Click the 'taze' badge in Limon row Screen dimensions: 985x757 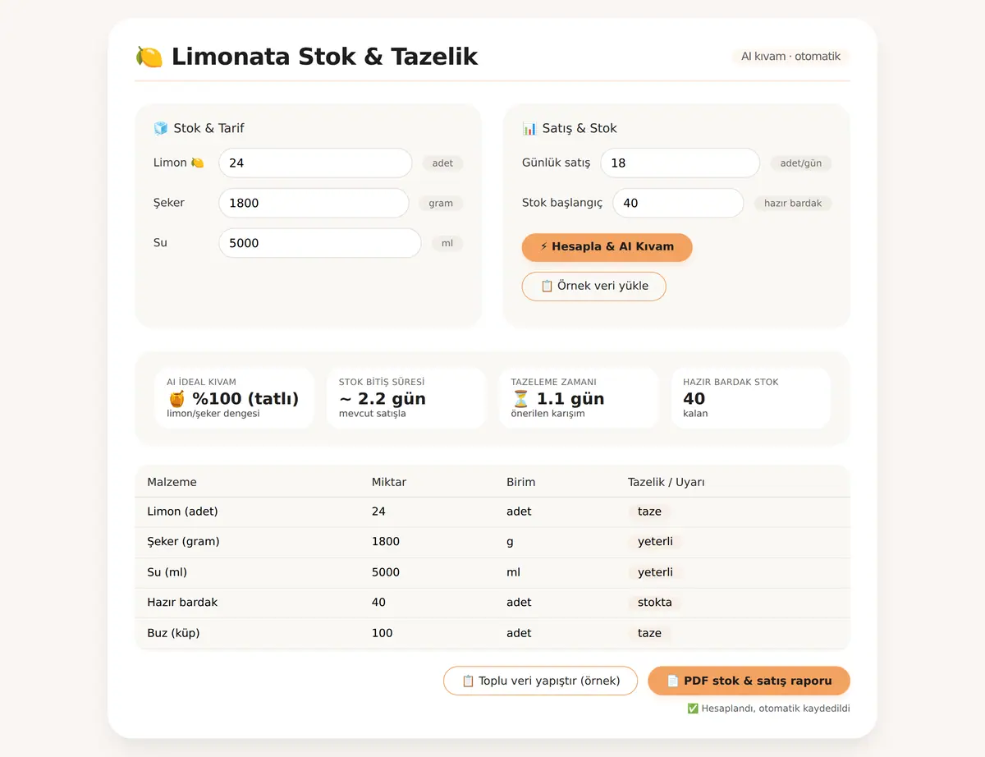click(649, 512)
